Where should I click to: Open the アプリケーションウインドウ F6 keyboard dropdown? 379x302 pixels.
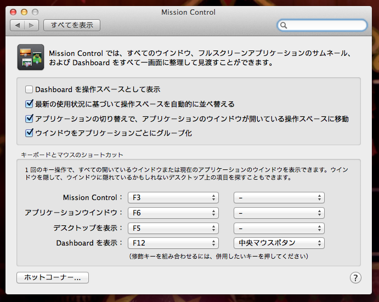tap(173, 213)
